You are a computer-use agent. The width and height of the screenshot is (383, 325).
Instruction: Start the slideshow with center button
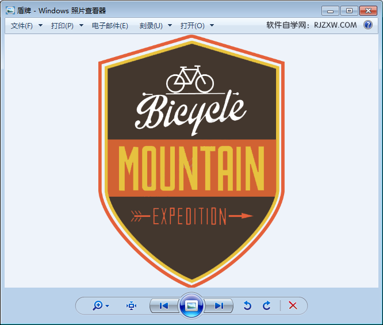point(191,305)
